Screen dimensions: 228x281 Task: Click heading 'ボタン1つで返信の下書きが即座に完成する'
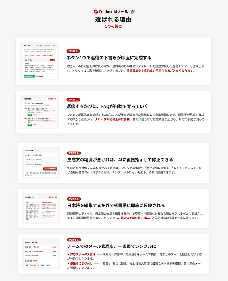[x=109, y=58]
